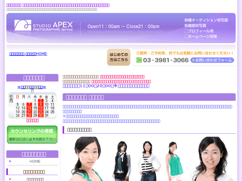Select June 28 in the calendar

(29, 116)
